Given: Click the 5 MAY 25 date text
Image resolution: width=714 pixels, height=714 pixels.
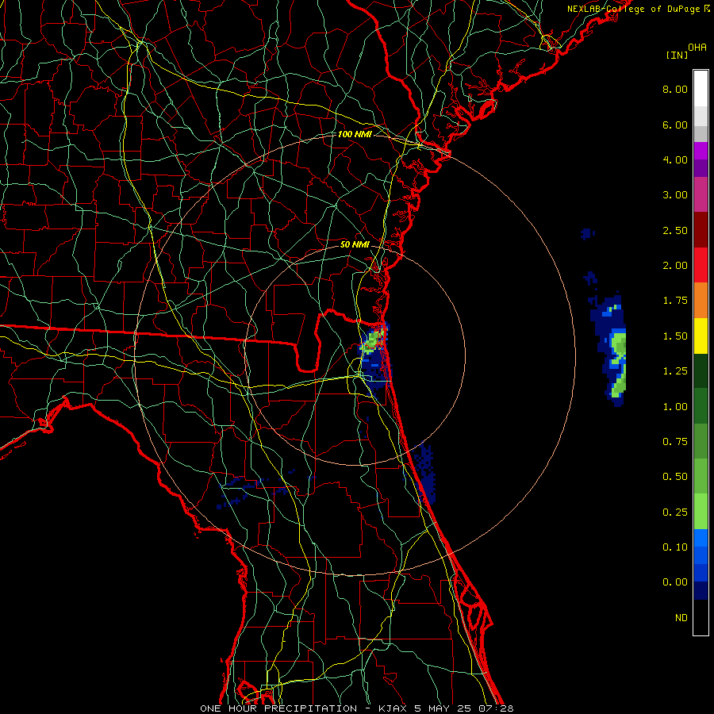Looking at the screenshot, I should tap(443, 708).
